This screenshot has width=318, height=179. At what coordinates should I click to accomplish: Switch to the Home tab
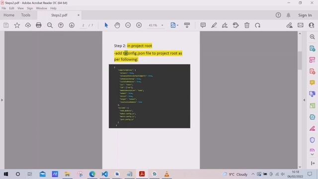point(9,15)
